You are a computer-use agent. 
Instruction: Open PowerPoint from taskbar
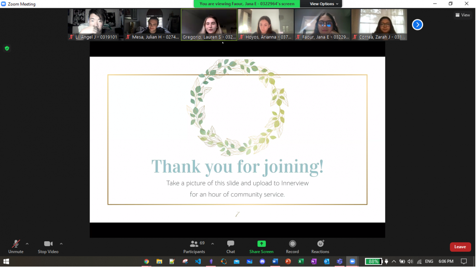pyautogui.click(x=288, y=262)
